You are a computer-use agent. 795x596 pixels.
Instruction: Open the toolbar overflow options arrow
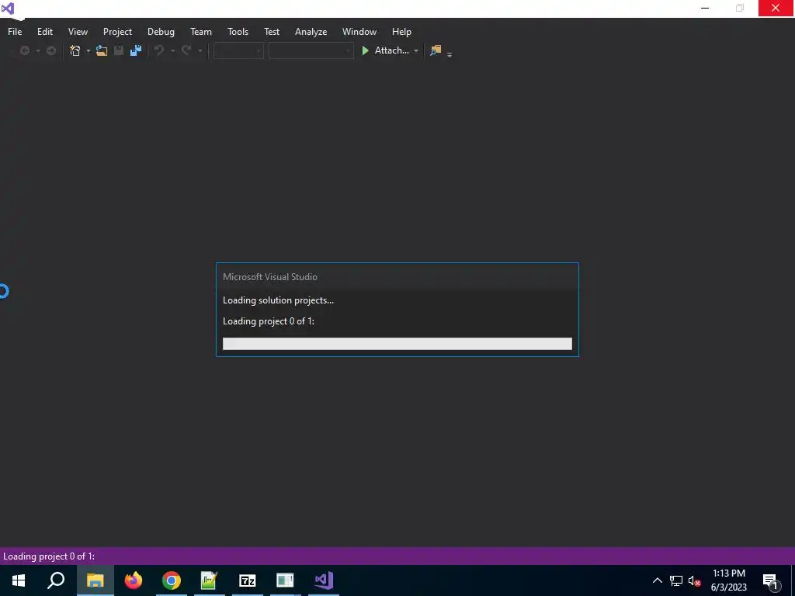[450, 54]
